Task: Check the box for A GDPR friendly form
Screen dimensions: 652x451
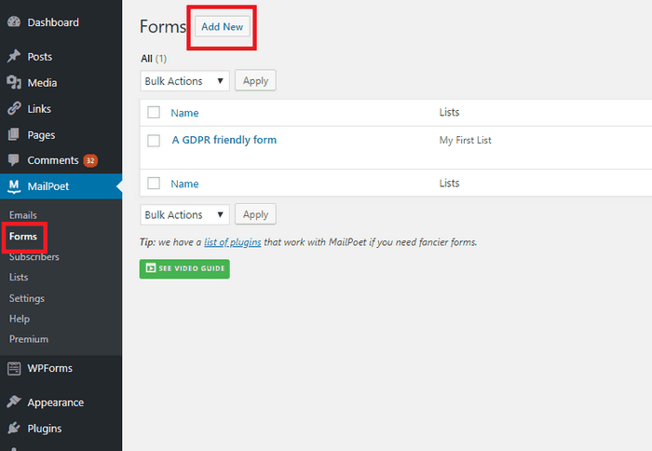Action: pos(154,141)
